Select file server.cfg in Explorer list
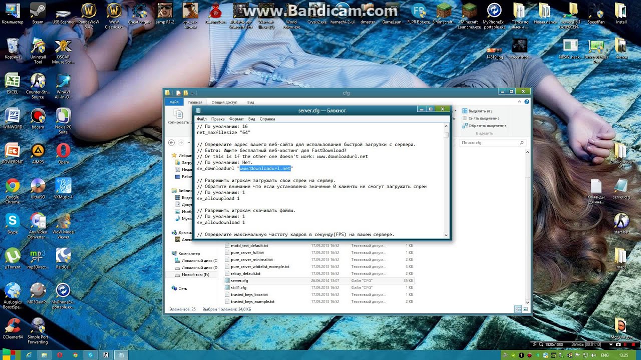The image size is (641, 360). point(239,280)
